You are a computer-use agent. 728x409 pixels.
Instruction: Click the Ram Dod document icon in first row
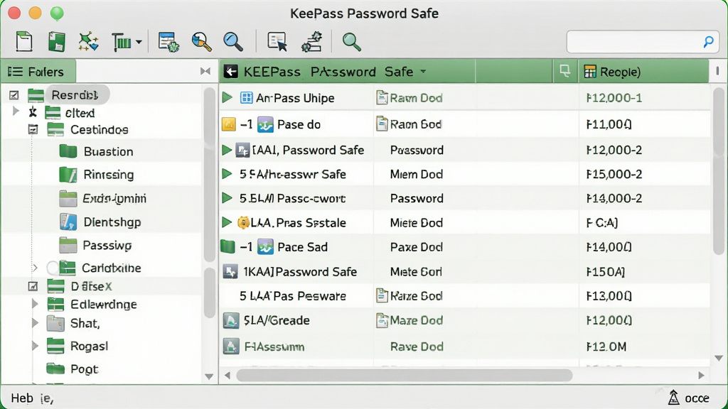(382, 98)
